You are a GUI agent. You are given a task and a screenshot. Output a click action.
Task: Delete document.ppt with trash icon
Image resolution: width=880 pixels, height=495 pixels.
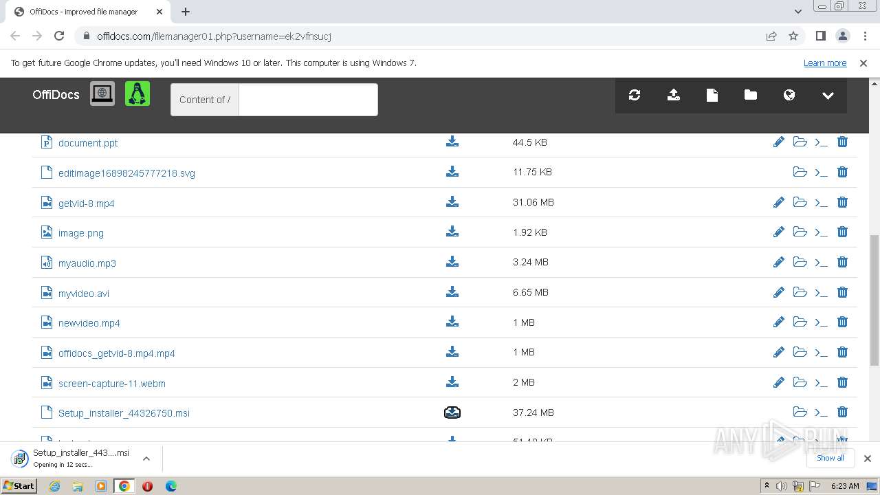pyautogui.click(x=842, y=142)
